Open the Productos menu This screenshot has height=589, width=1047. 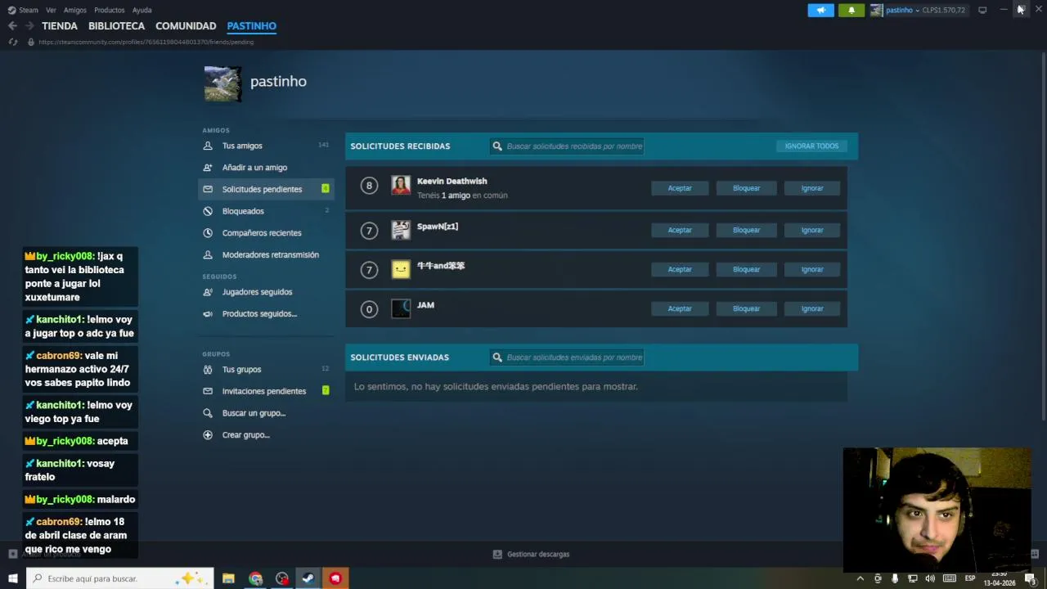109,10
